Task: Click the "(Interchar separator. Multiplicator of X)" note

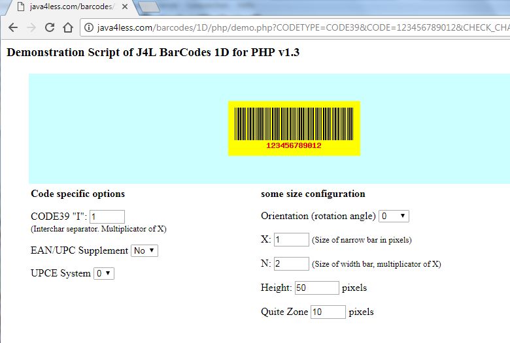Action: pos(99,229)
